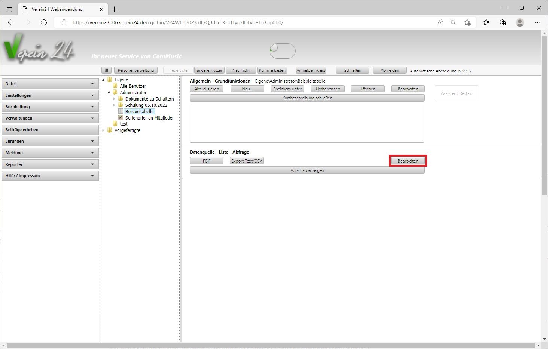Click the horizontal scrollbar at page bottom
The image size is (548, 349).
point(270,345)
